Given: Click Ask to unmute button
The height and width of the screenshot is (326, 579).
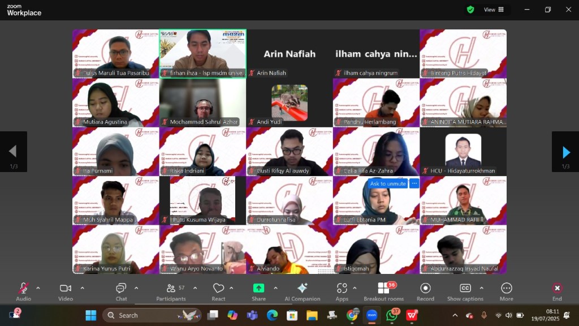Looking at the screenshot, I should 388,183.
